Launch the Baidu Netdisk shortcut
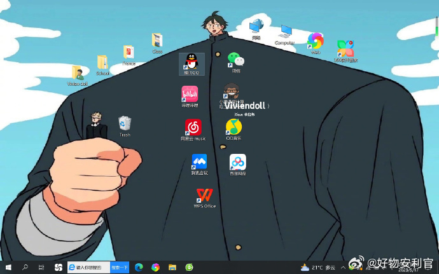This screenshot has height=274, width=439. click(238, 163)
